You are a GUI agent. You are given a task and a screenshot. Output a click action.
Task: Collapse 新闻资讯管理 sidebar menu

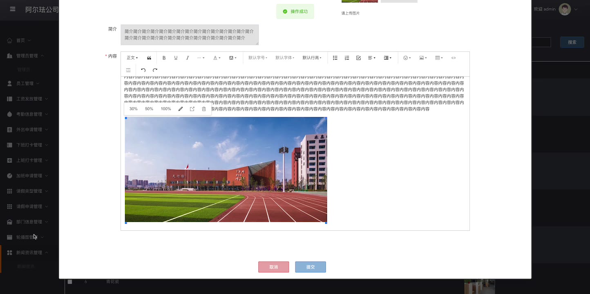click(27, 253)
